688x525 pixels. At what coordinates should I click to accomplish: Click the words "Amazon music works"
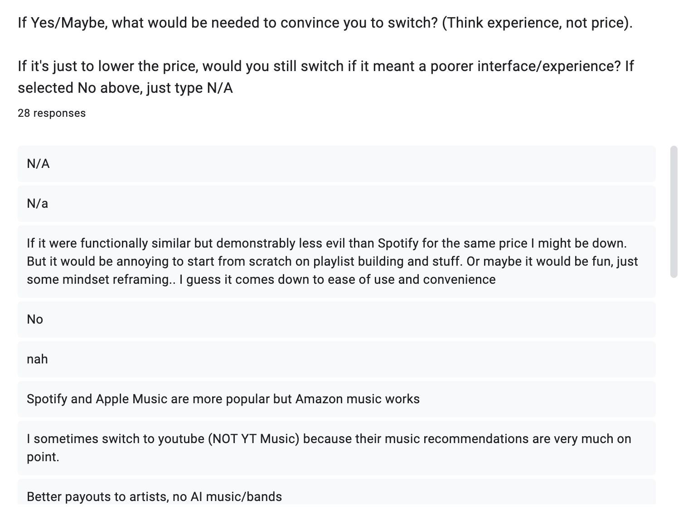coord(357,399)
